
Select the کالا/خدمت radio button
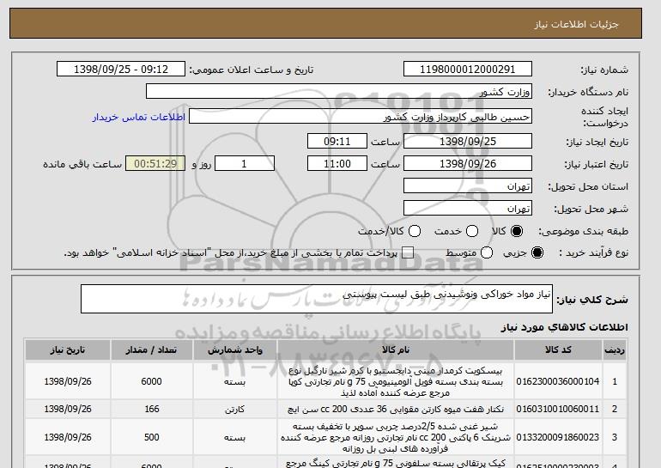[x=415, y=231]
